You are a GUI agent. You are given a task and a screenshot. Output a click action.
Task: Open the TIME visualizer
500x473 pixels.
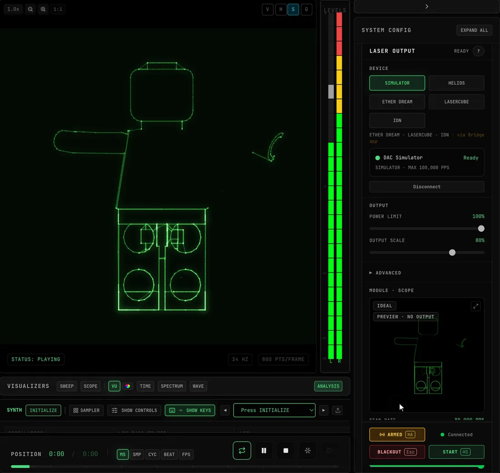point(145,386)
